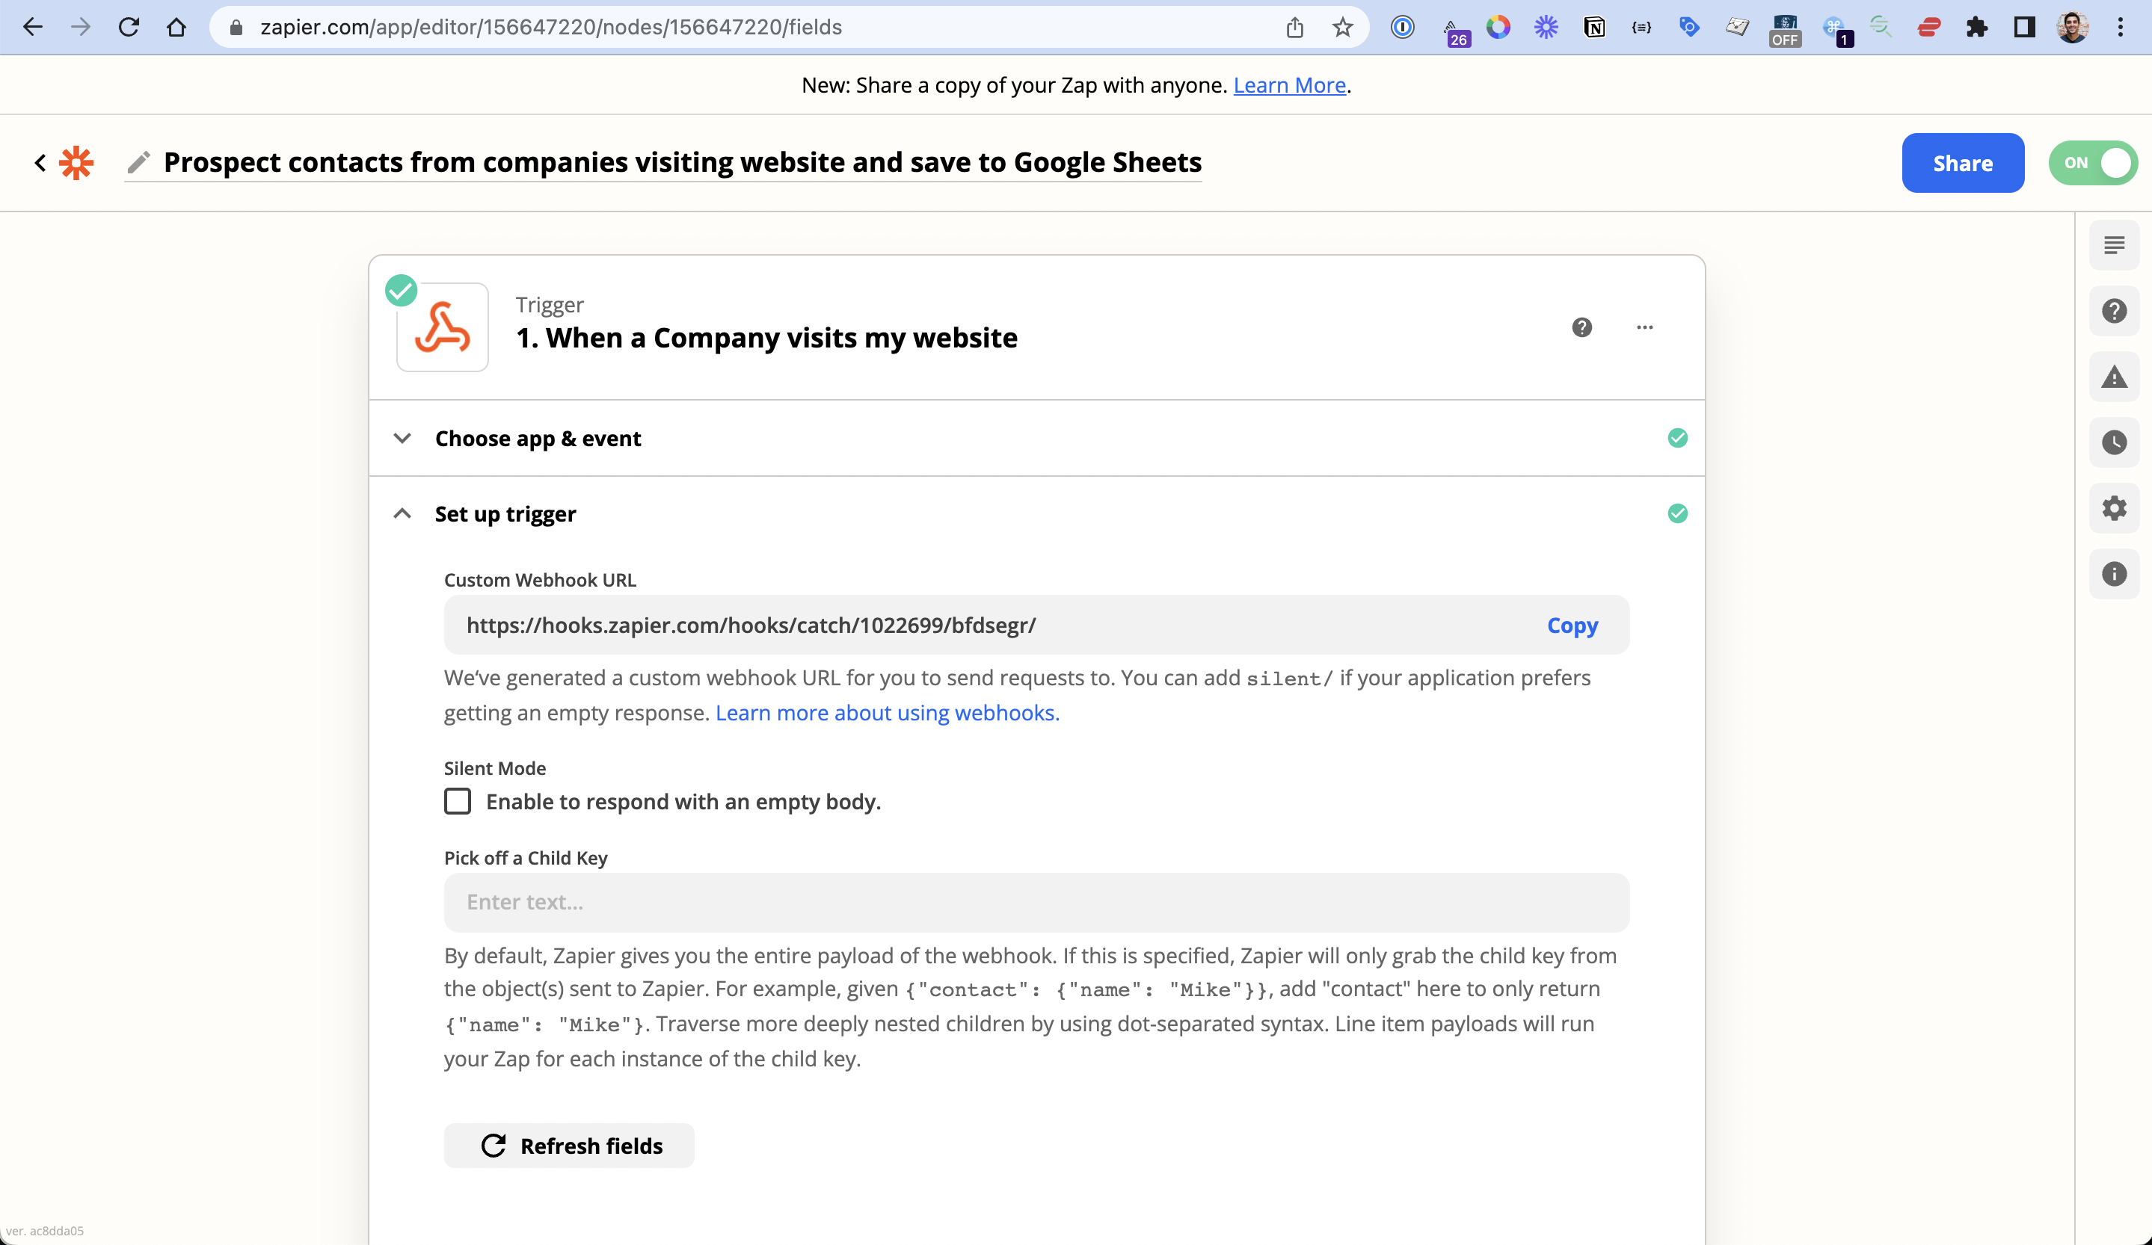Bookmark this page with the star icon
2152x1245 pixels.
(x=1342, y=28)
